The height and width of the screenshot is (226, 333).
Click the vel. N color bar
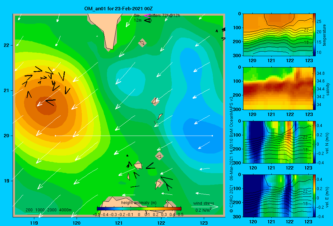(314, 142)
